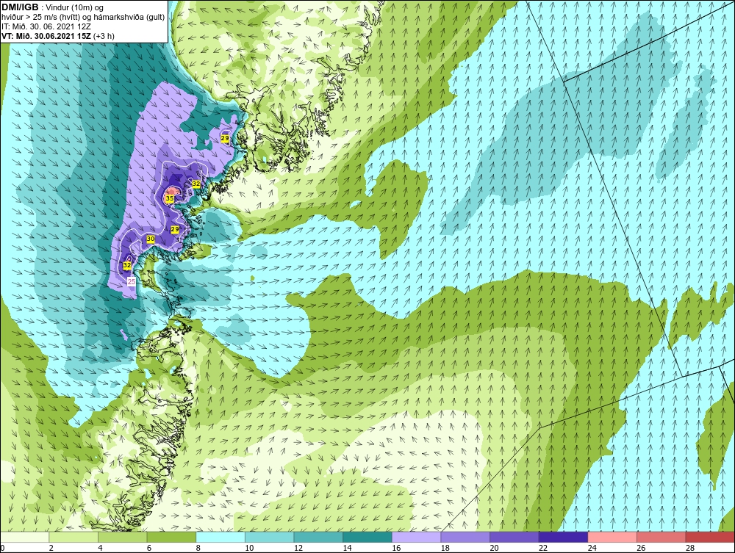Click the 20–22 m/s violet legend swatch
The width and height of the screenshot is (735, 553).
(514, 537)
